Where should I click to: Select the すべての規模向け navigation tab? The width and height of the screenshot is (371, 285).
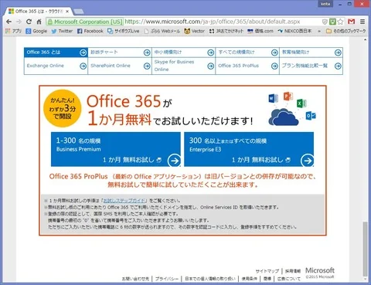pyautogui.click(x=247, y=53)
